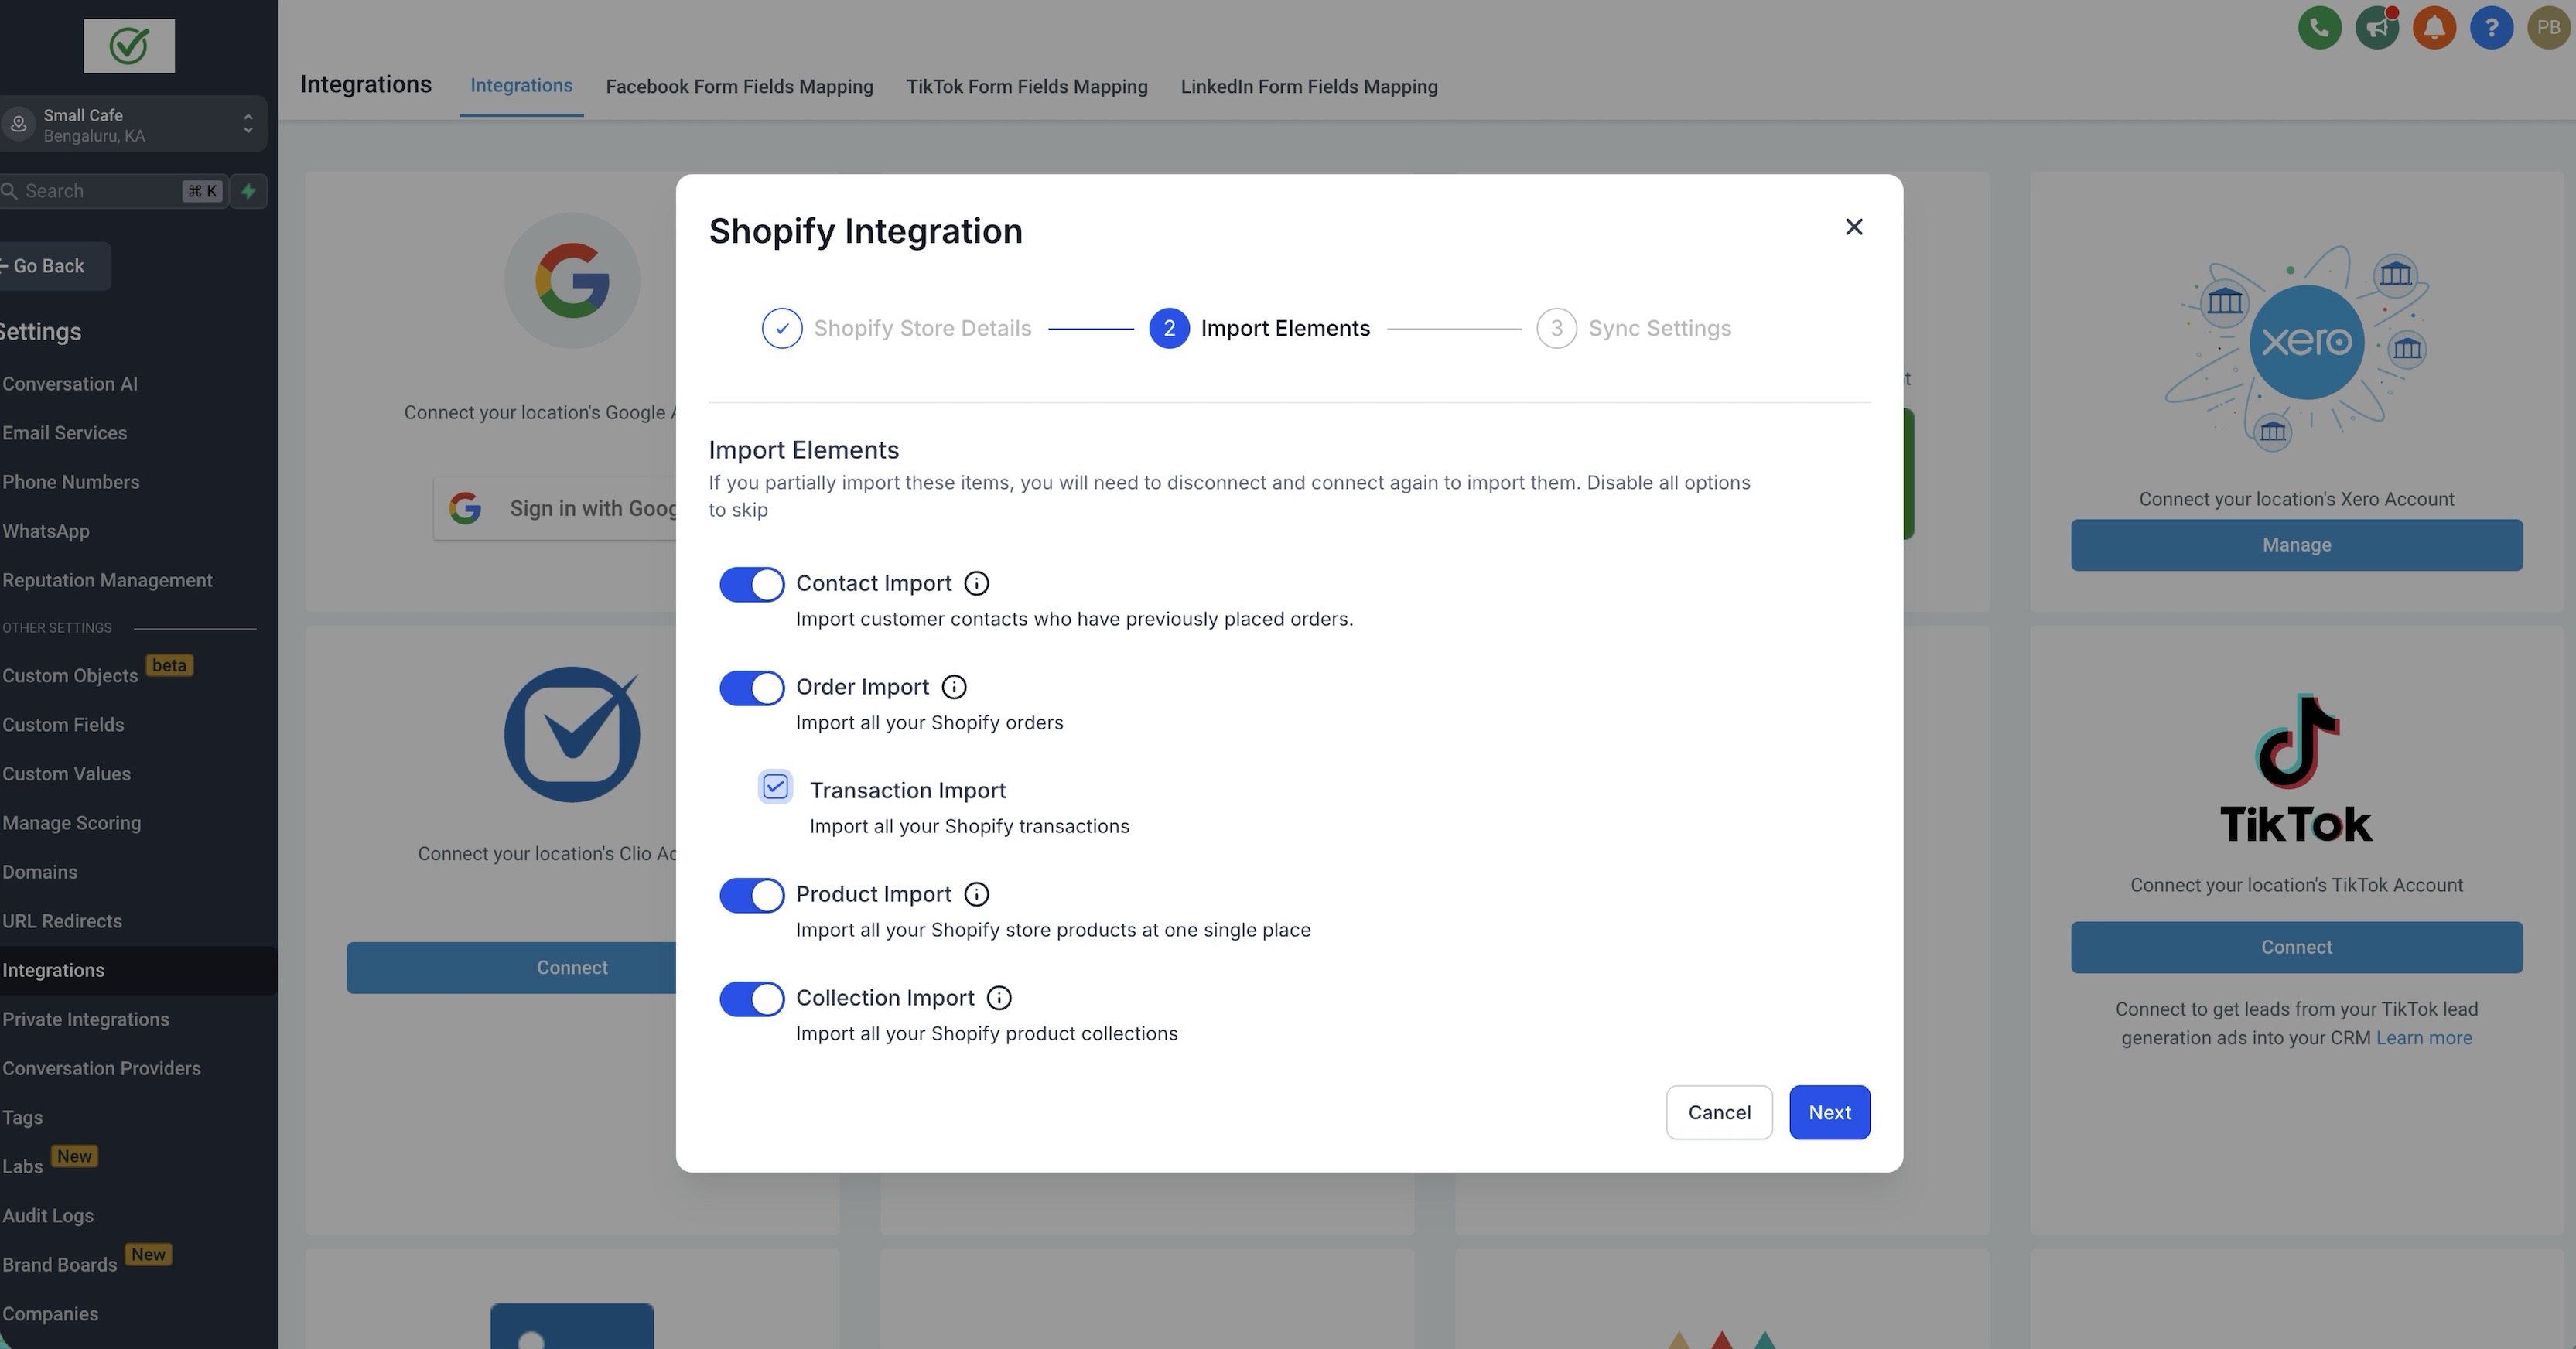The image size is (2576, 1349).
Task: Close the Shopify Integration dialog
Action: pos(1853,227)
